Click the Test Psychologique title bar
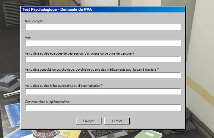The image size is (214, 138). coord(103,9)
